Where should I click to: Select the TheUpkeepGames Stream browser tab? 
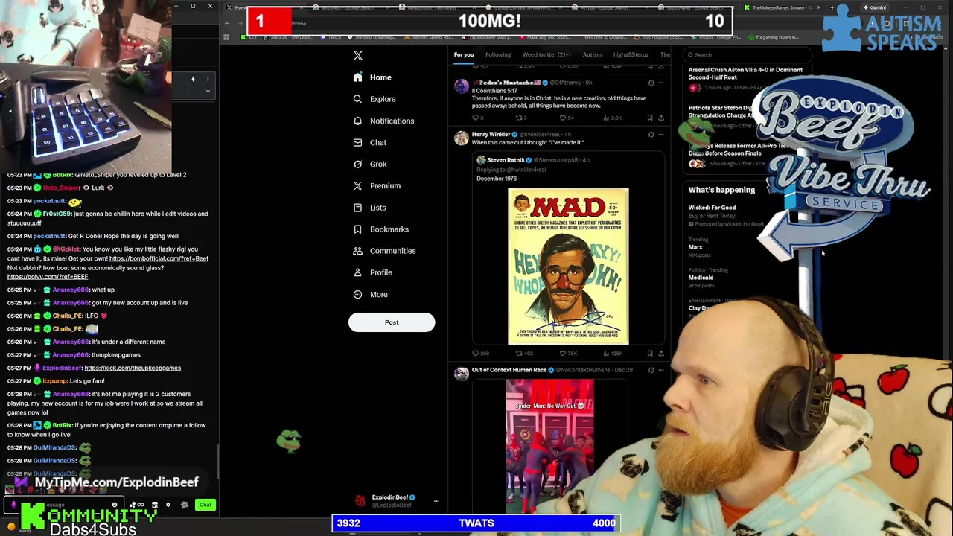click(780, 7)
